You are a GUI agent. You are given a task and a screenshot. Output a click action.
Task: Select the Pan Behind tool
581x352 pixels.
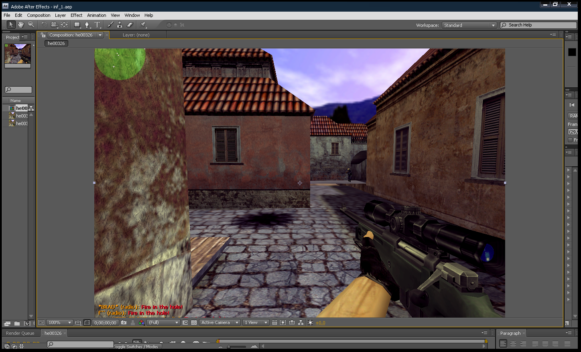point(64,25)
